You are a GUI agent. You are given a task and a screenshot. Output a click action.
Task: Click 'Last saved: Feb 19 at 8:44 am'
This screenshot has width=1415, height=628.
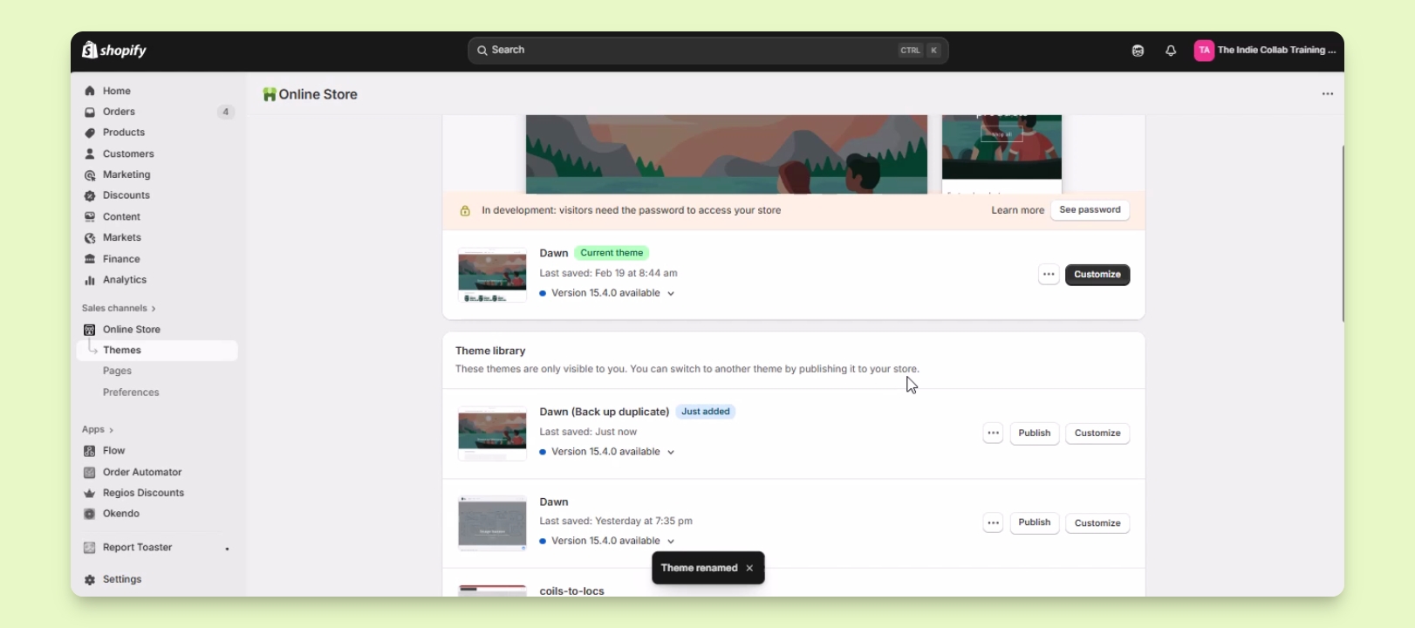[608, 273]
